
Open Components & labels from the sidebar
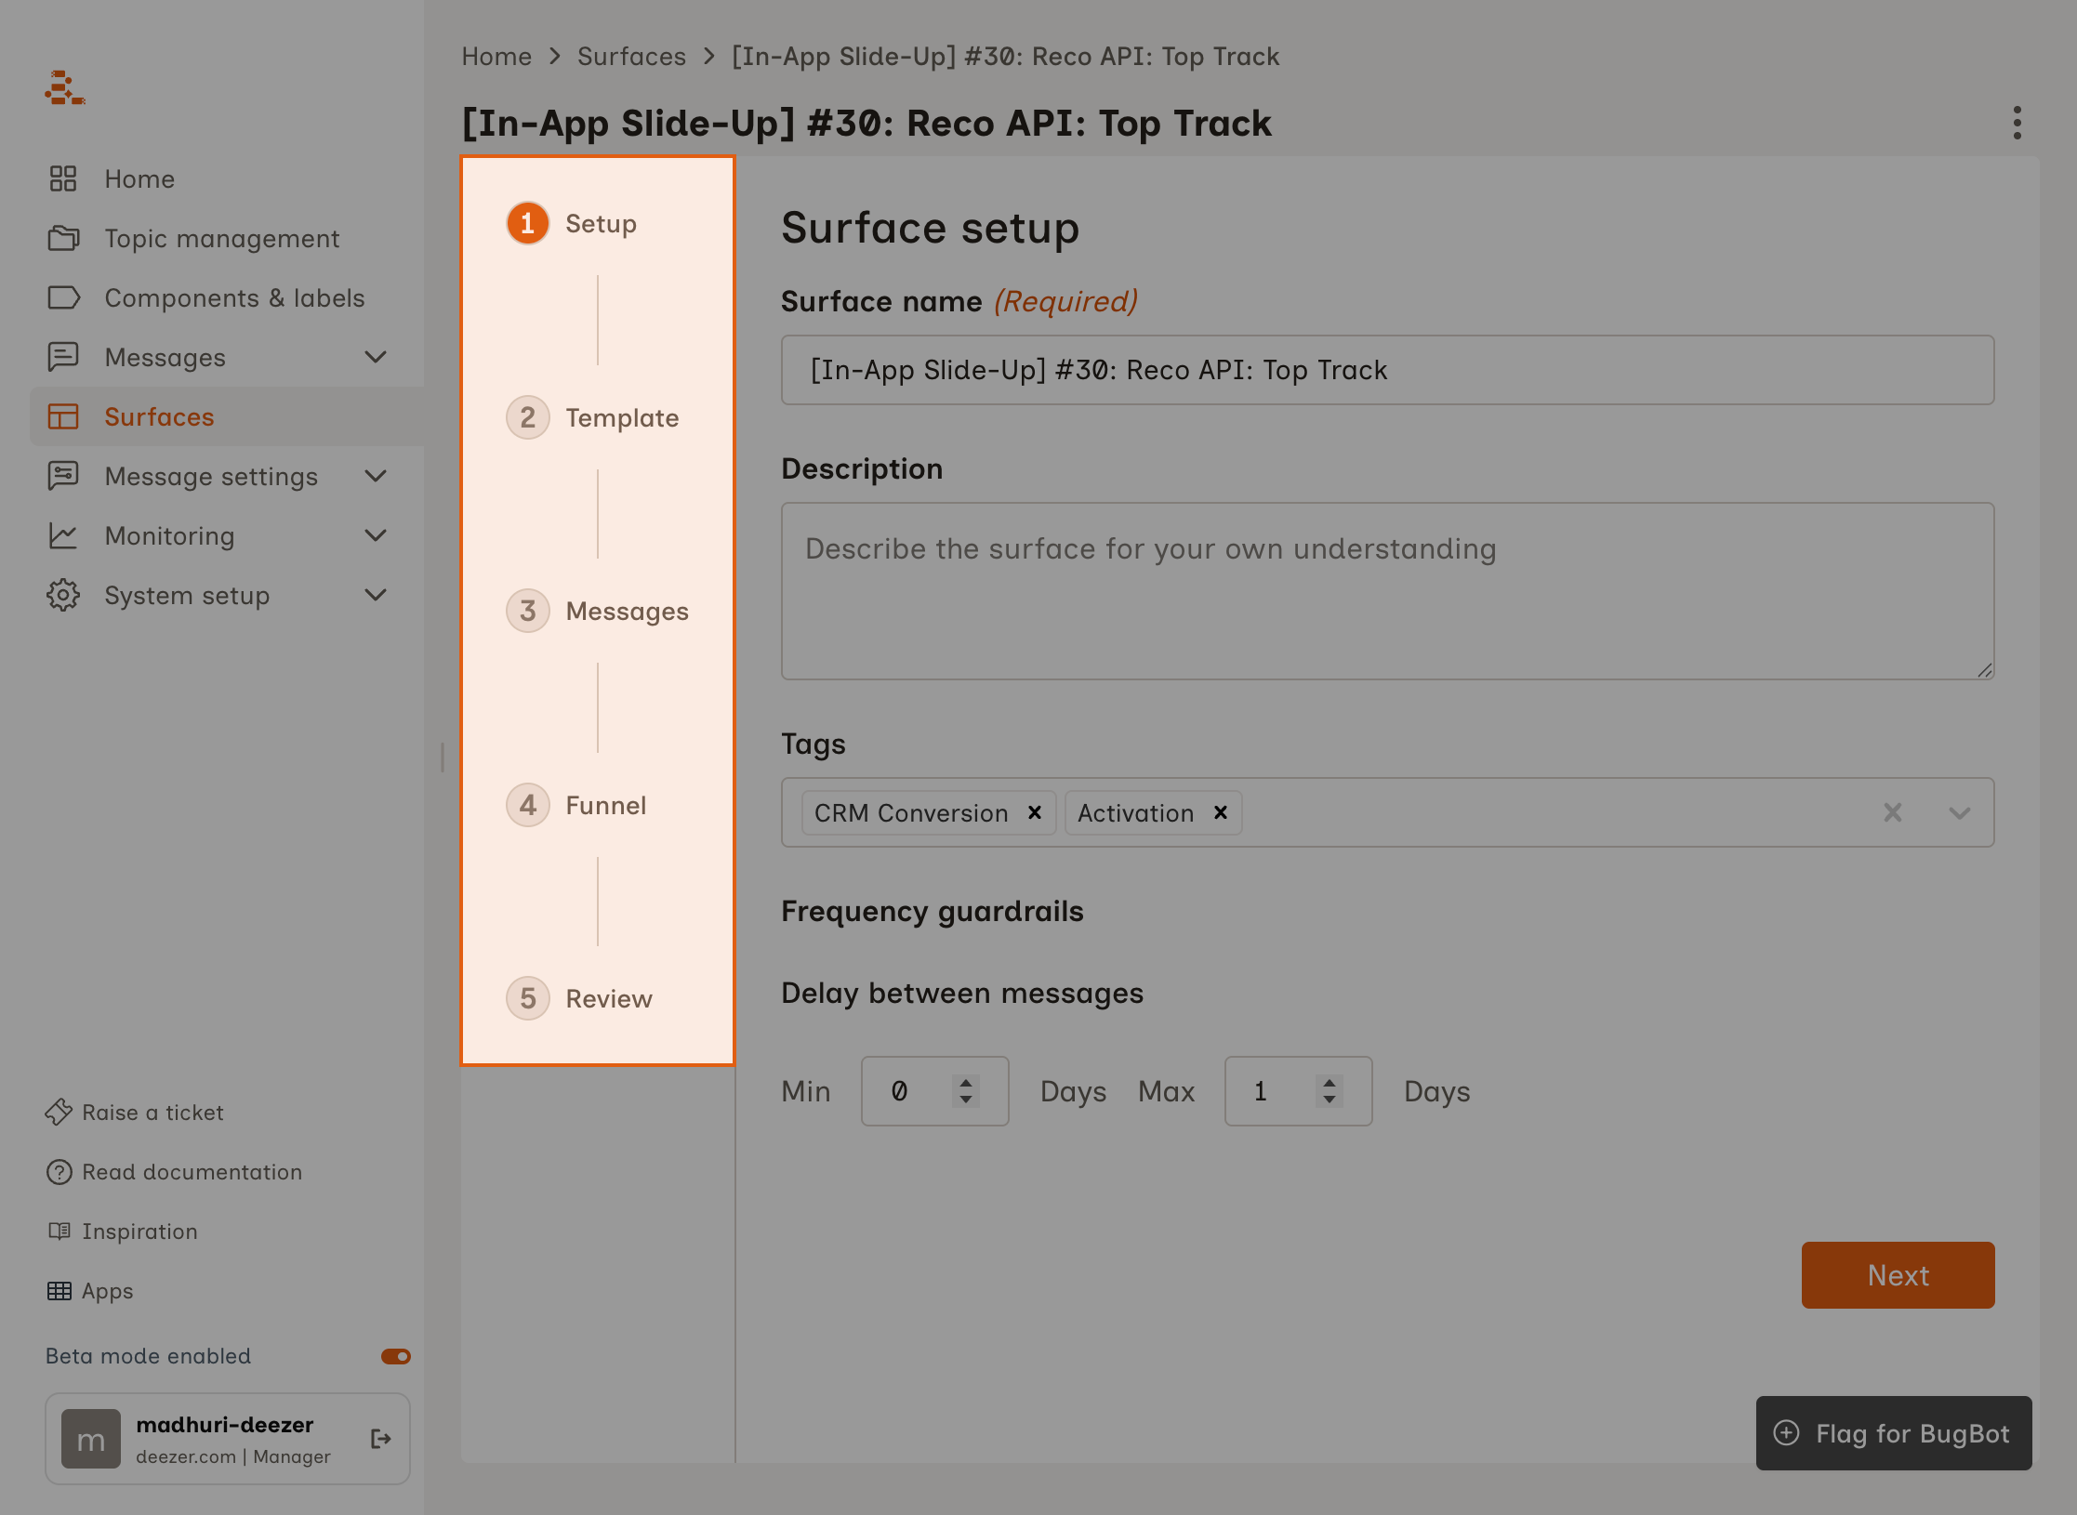234,297
